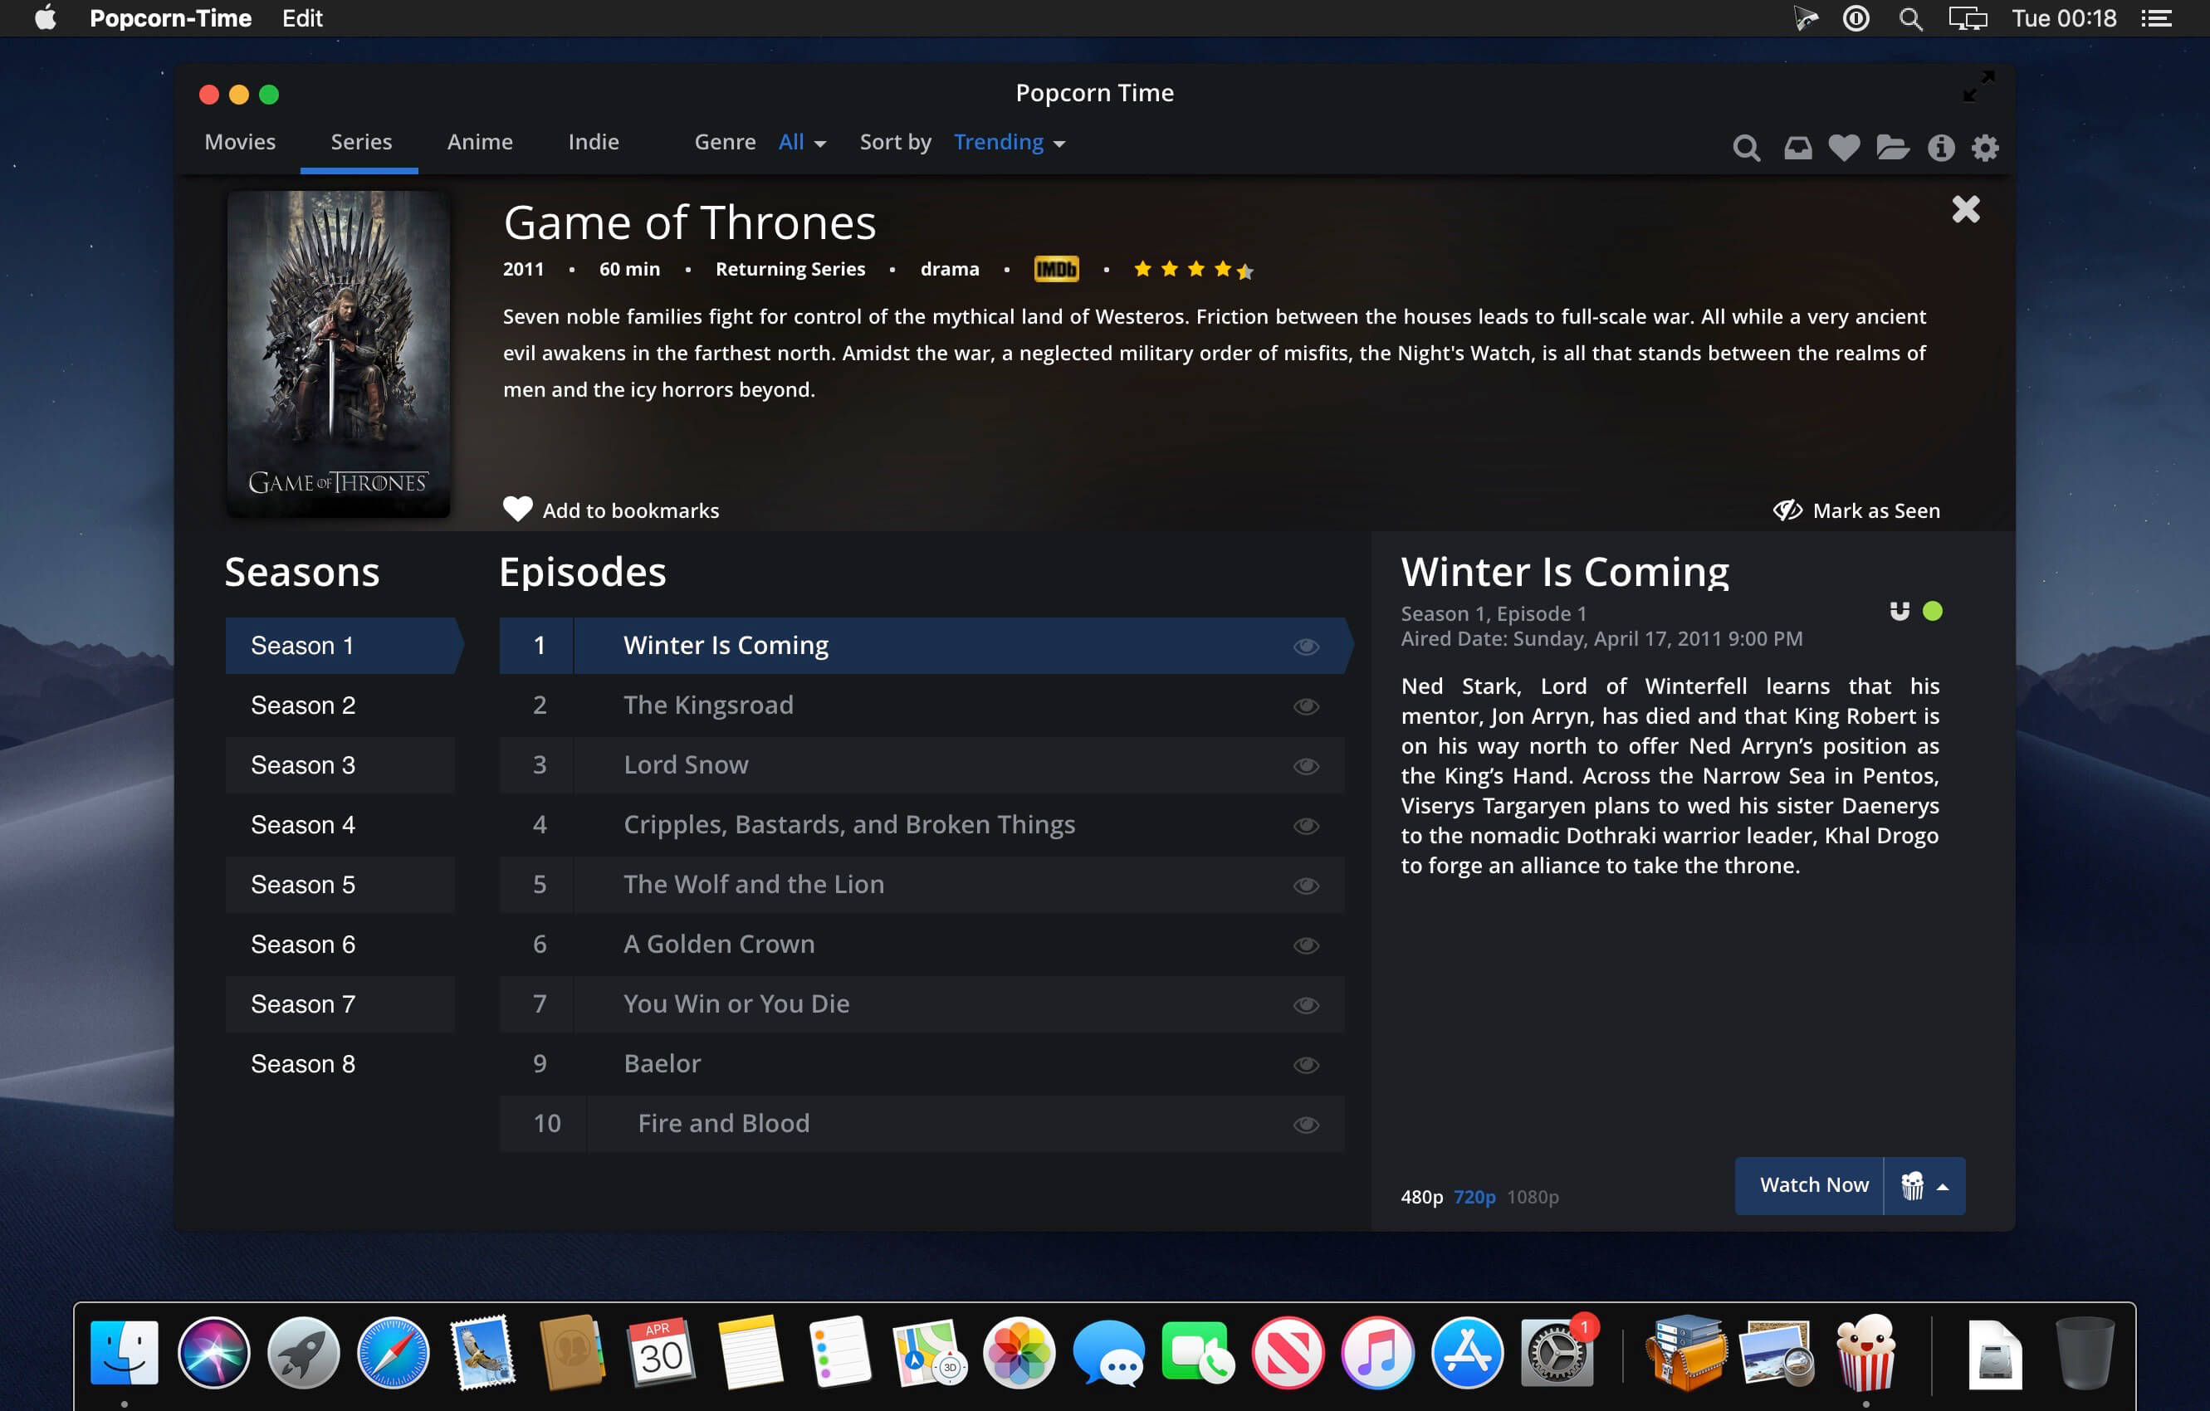Click the IMDb badge for Game of Thrones

pyautogui.click(x=1056, y=269)
